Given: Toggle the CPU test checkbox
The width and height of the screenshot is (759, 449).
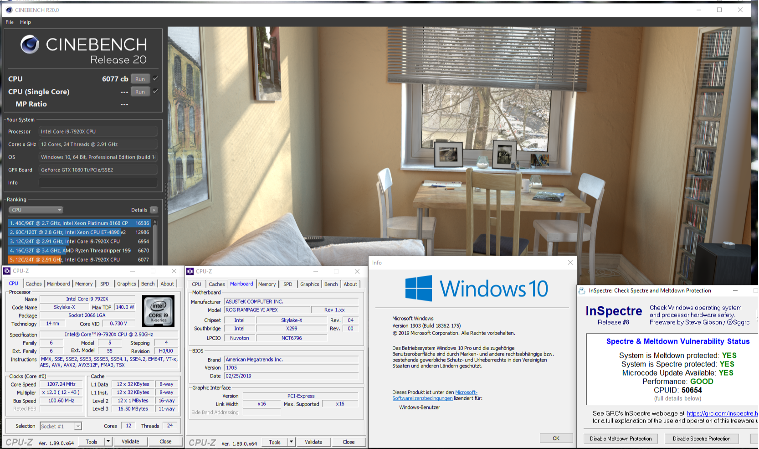Looking at the screenshot, I should click(x=155, y=78).
